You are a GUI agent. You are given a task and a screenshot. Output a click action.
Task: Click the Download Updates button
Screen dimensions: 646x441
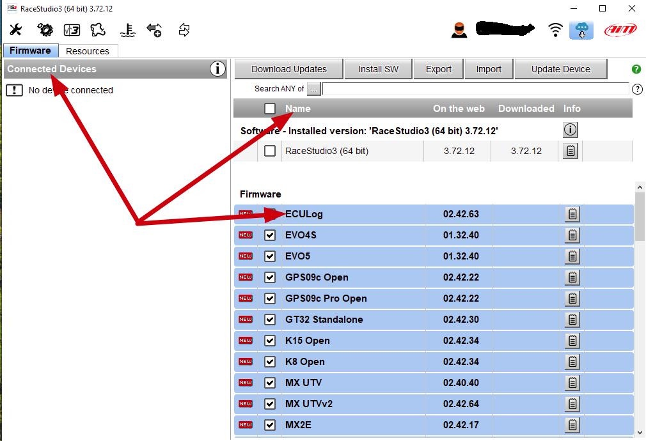289,69
